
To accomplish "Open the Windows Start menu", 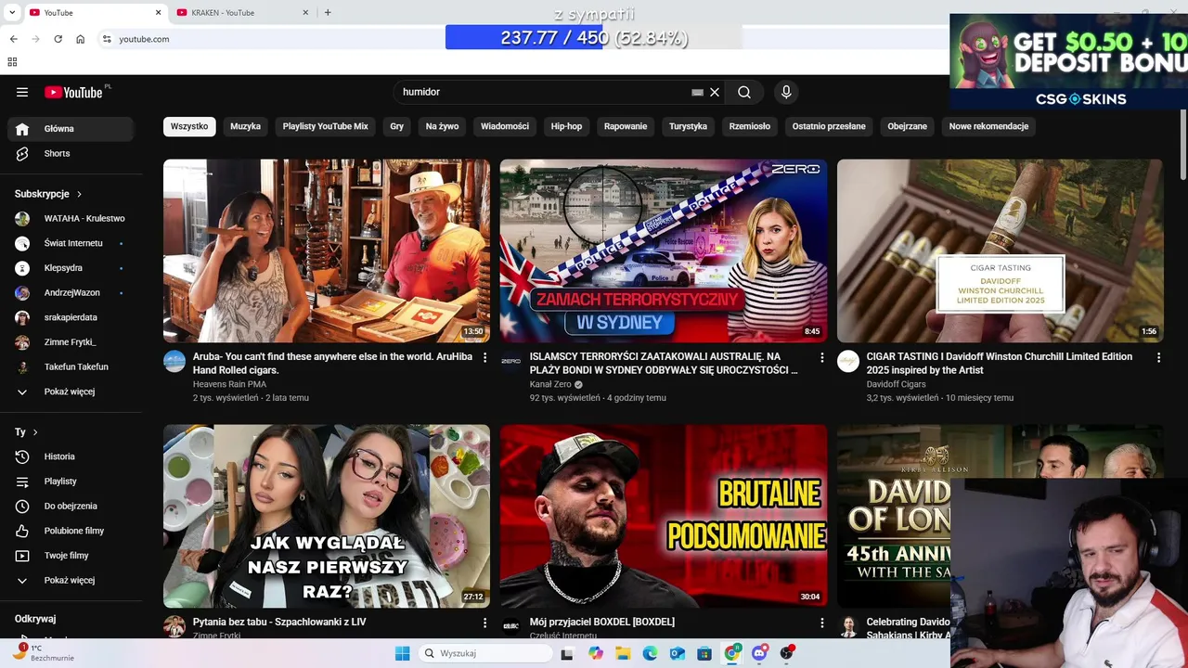I will point(402,653).
